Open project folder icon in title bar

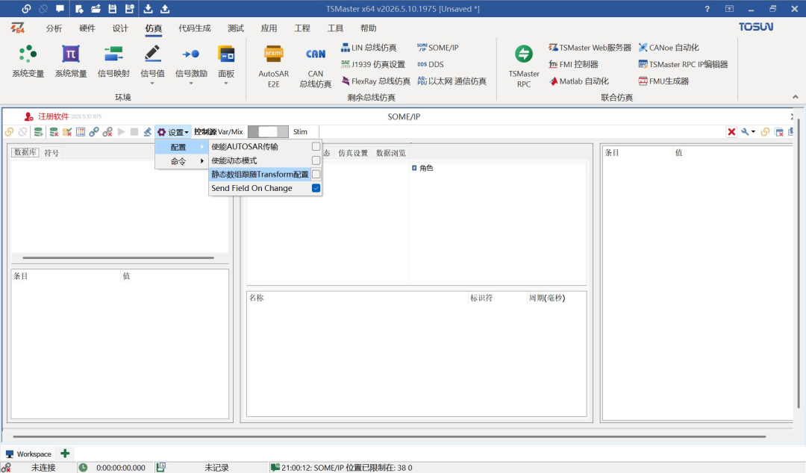click(x=96, y=9)
